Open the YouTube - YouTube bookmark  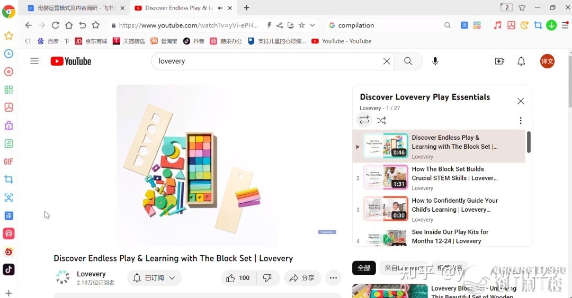pyautogui.click(x=341, y=41)
